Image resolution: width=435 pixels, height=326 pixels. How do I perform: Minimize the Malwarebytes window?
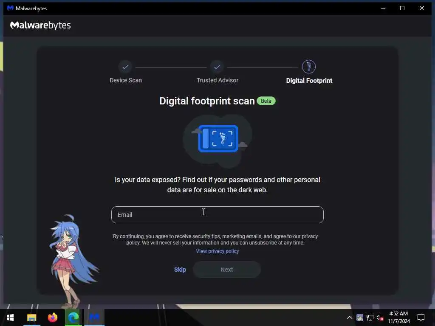[x=383, y=8]
